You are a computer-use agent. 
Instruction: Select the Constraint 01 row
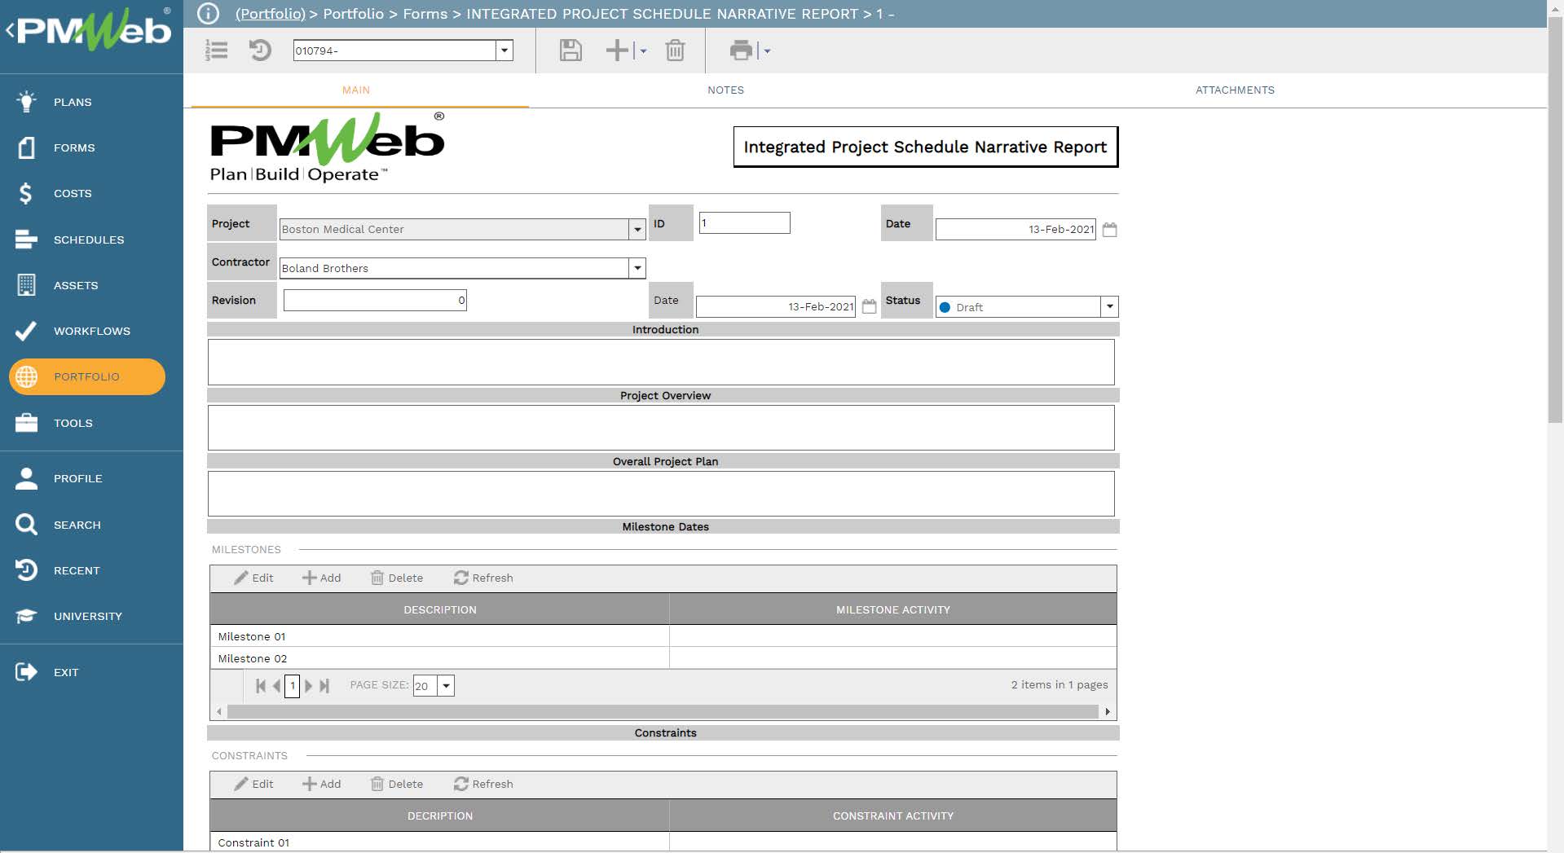663,842
